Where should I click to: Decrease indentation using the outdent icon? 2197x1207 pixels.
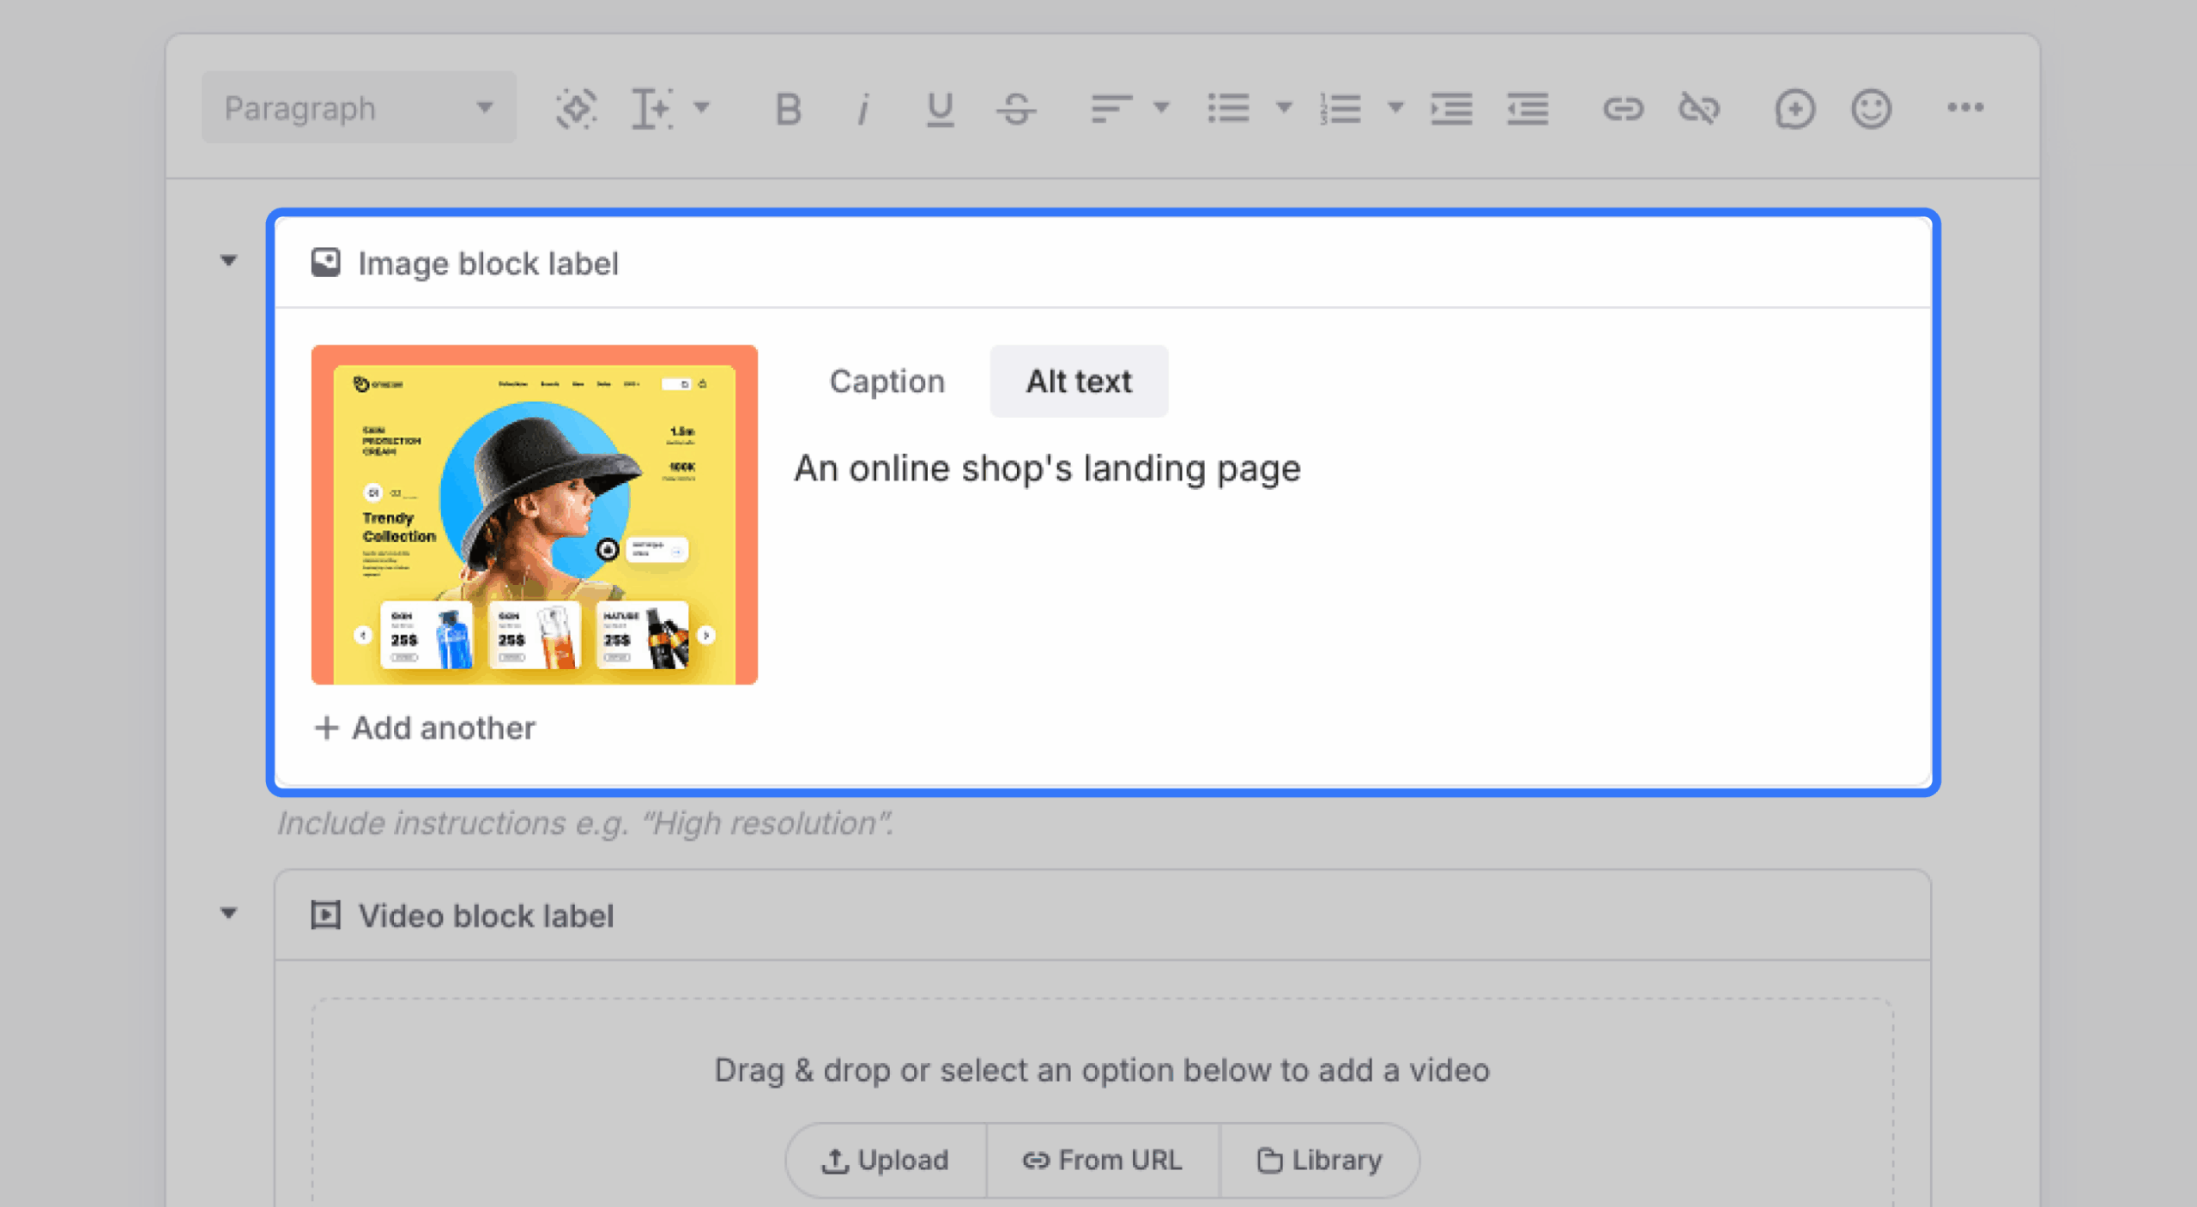(1528, 107)
